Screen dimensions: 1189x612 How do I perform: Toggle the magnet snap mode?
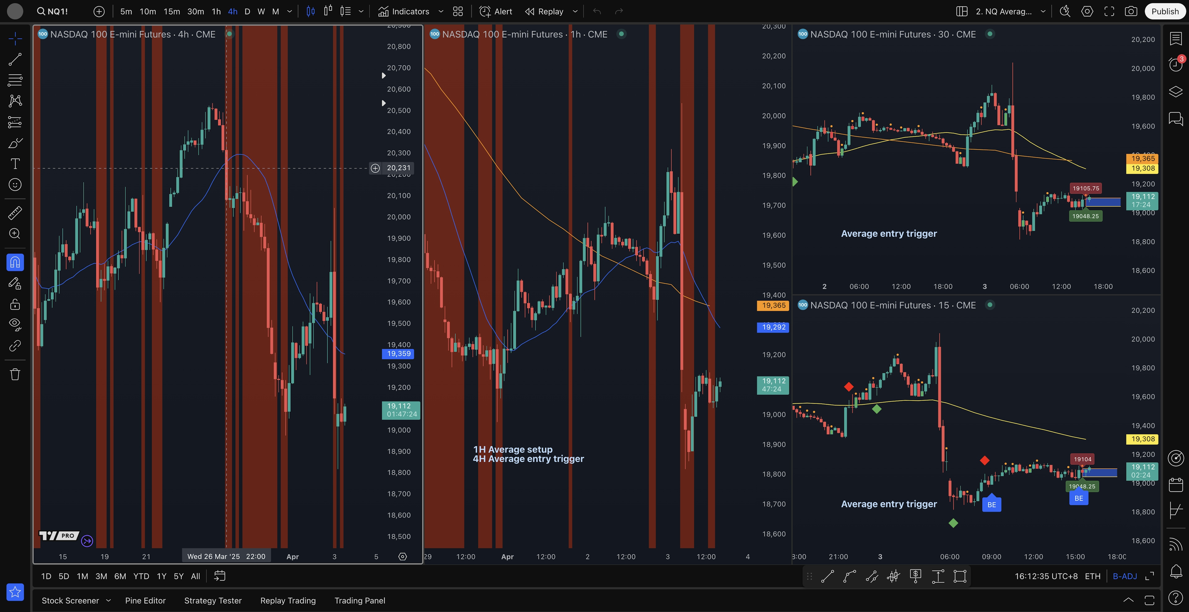15,262
